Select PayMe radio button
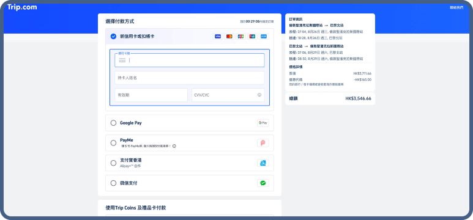Image resolution: width=473 pixels, height=220 pixels. pos(113,143)
